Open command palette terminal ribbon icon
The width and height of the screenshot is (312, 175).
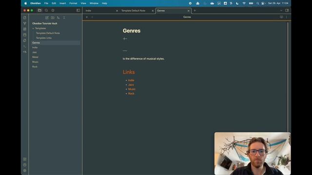click(x=25, y=46)
